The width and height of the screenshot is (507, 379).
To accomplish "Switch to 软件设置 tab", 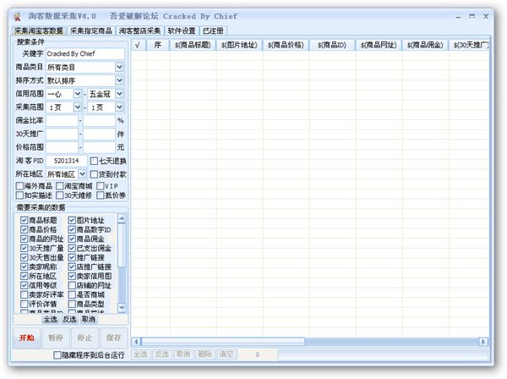I will pyautogui.click(x=182, y=30).
